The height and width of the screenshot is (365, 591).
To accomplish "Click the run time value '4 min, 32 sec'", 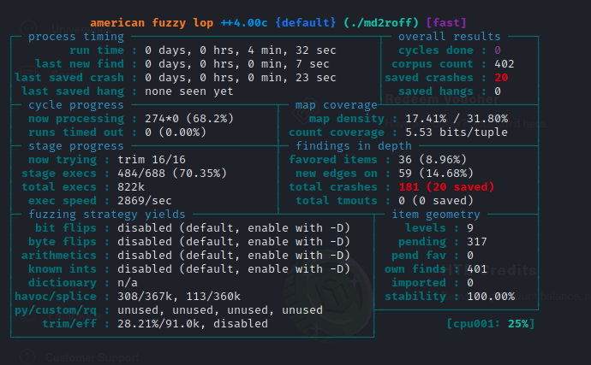I will (x=292, y=50).
